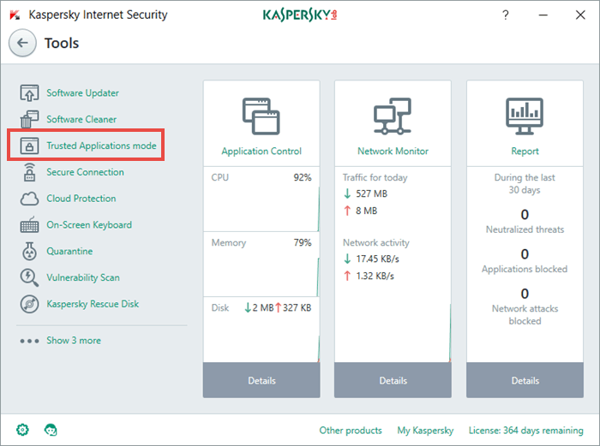Screen dimensions: 600x446
Task: Click the Application Control windows icon
Action: (261, 116)
